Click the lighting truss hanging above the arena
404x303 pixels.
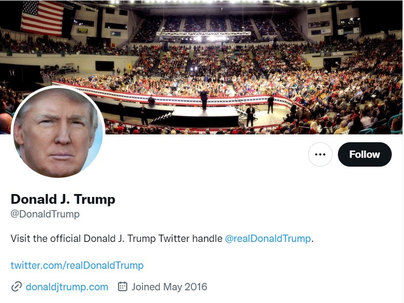point(204,34)
